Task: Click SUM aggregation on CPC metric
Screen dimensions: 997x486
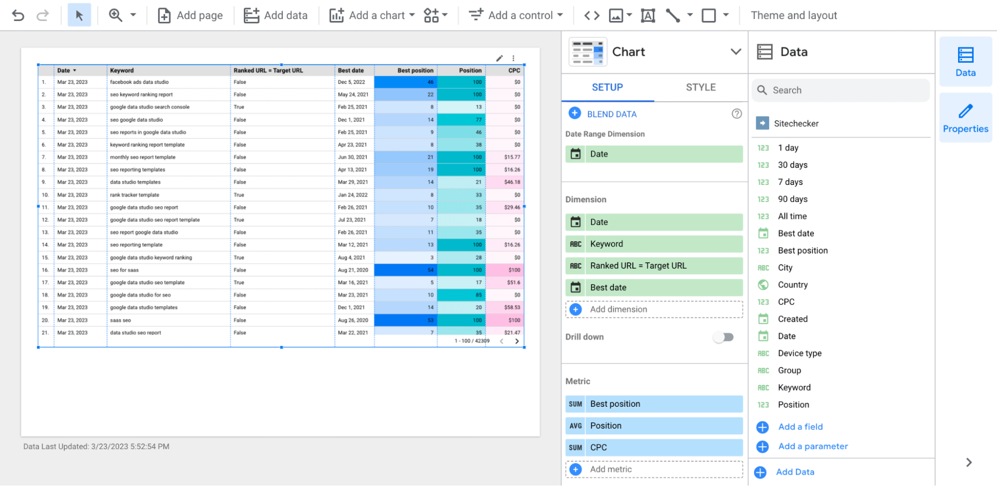Action: [576, 448]
